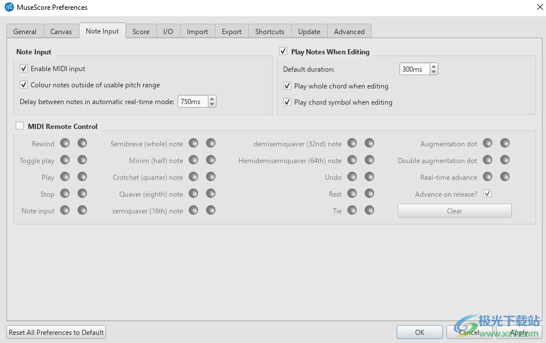
Task: Click the first round indicator beside Rewind
Action: coord(65,143)
